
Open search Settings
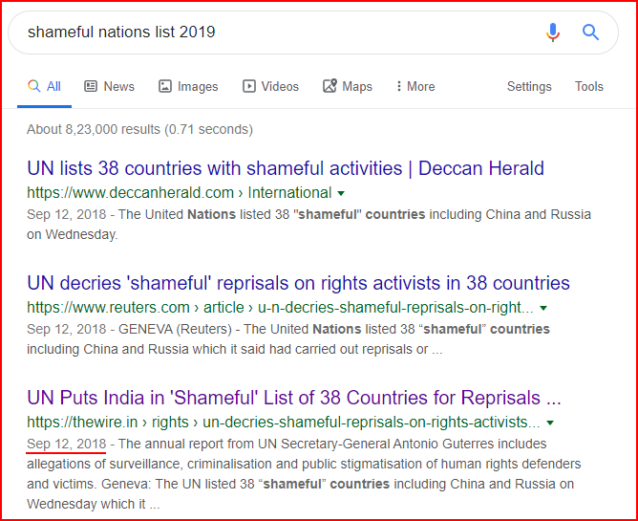[x=529, y=86]
